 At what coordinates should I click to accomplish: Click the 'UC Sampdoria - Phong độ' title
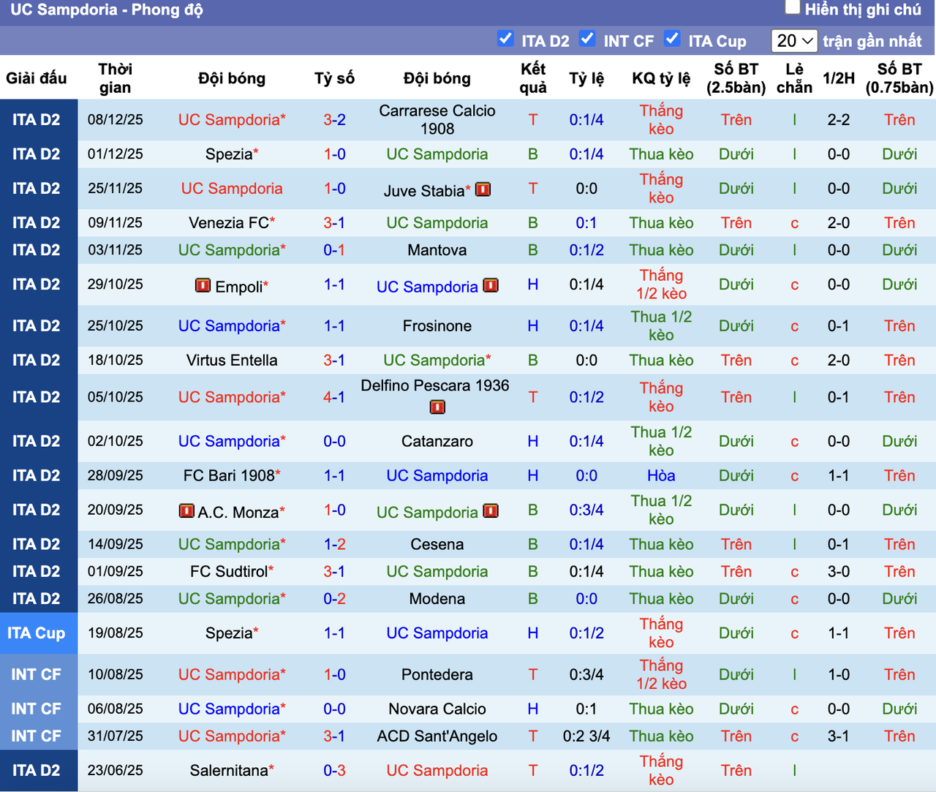tap(107, 10)
